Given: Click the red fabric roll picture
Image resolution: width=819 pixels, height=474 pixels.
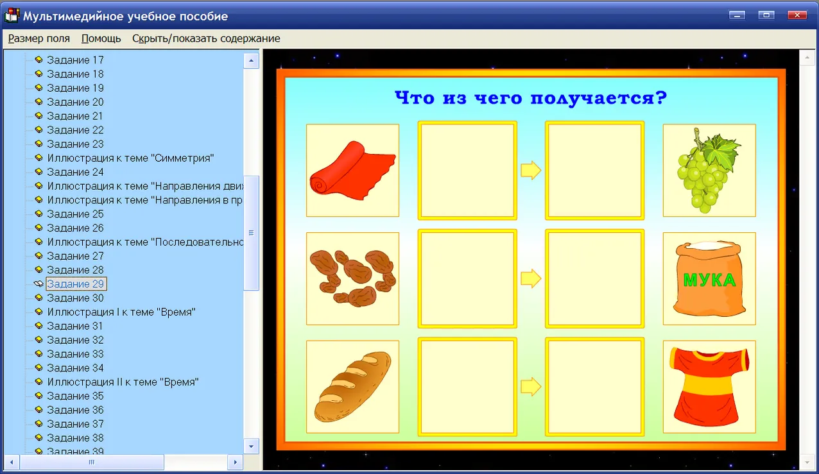Looking at the screenshot, I should [352, 170].
